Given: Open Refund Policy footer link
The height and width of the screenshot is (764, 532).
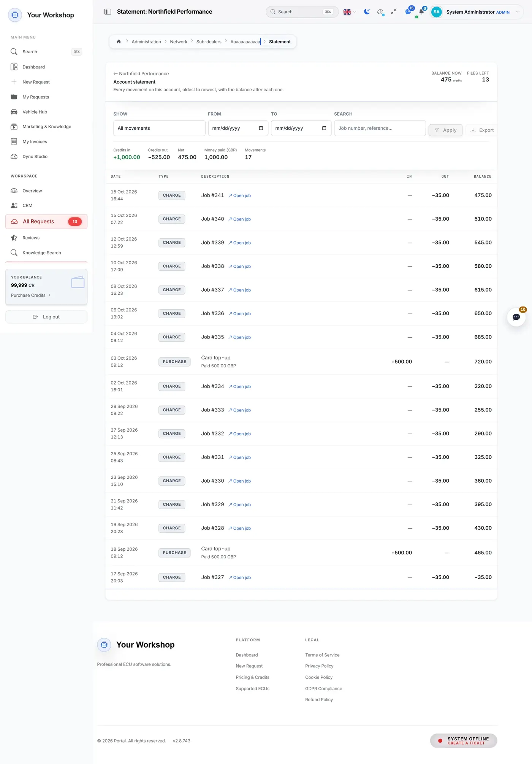Looking at the screenshot, I should 319,700.
